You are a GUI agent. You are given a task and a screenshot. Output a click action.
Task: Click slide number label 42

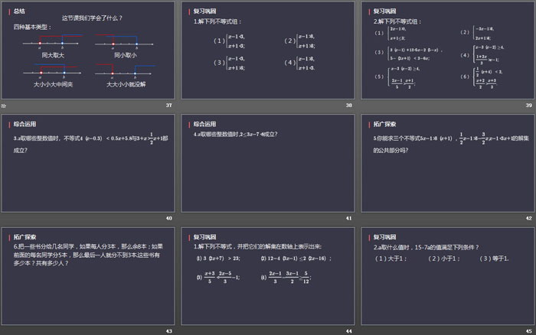[528, 218]
